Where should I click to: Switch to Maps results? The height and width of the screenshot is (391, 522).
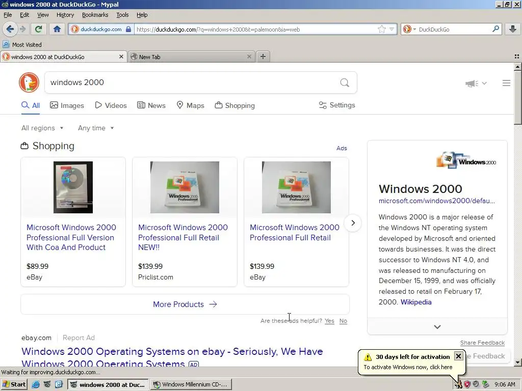pyautogui.click(x=191, y=105)
